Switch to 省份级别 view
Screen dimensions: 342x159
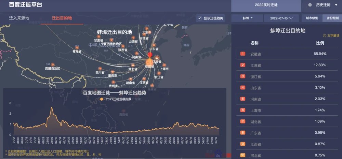(x=333, y=18)
